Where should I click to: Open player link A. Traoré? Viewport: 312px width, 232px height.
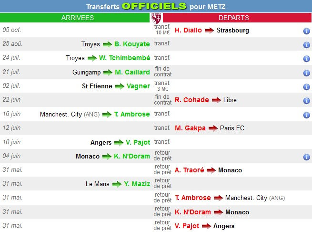(x=189, y=170)
